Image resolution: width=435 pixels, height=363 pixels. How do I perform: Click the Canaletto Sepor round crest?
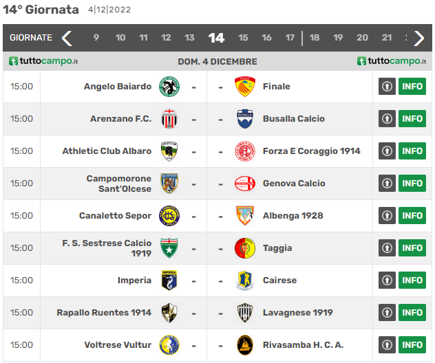click(169, 216)
